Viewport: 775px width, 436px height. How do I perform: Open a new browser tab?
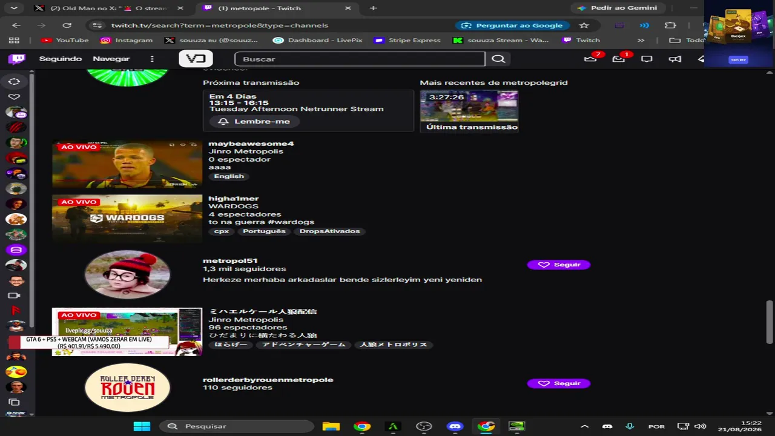pos(373,8)
